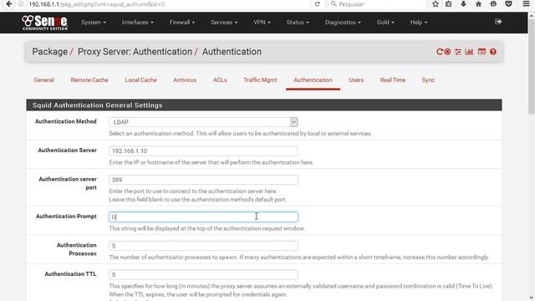Click the Authentication TTL field
Screen dimensions: 535x301
tap(203, 275)
